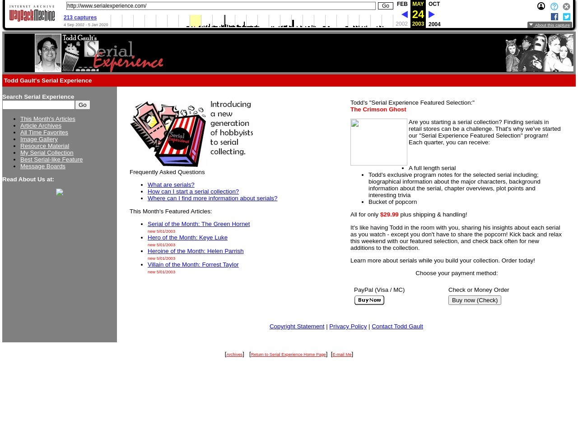Share capture on Twitter
Viewport: 578px width, 433px height.
[x=566, y=17]
